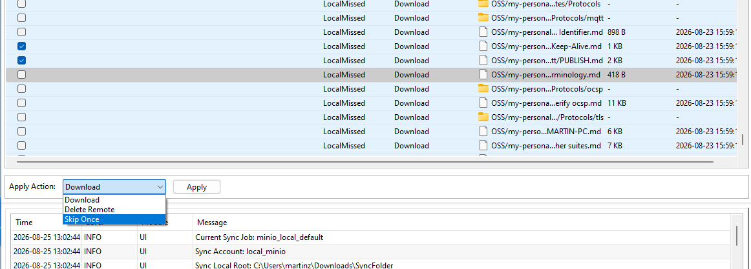Click the vertical scrollbar thumb of the file list
The height and width of the screenshot is (269, 751).
743,140
